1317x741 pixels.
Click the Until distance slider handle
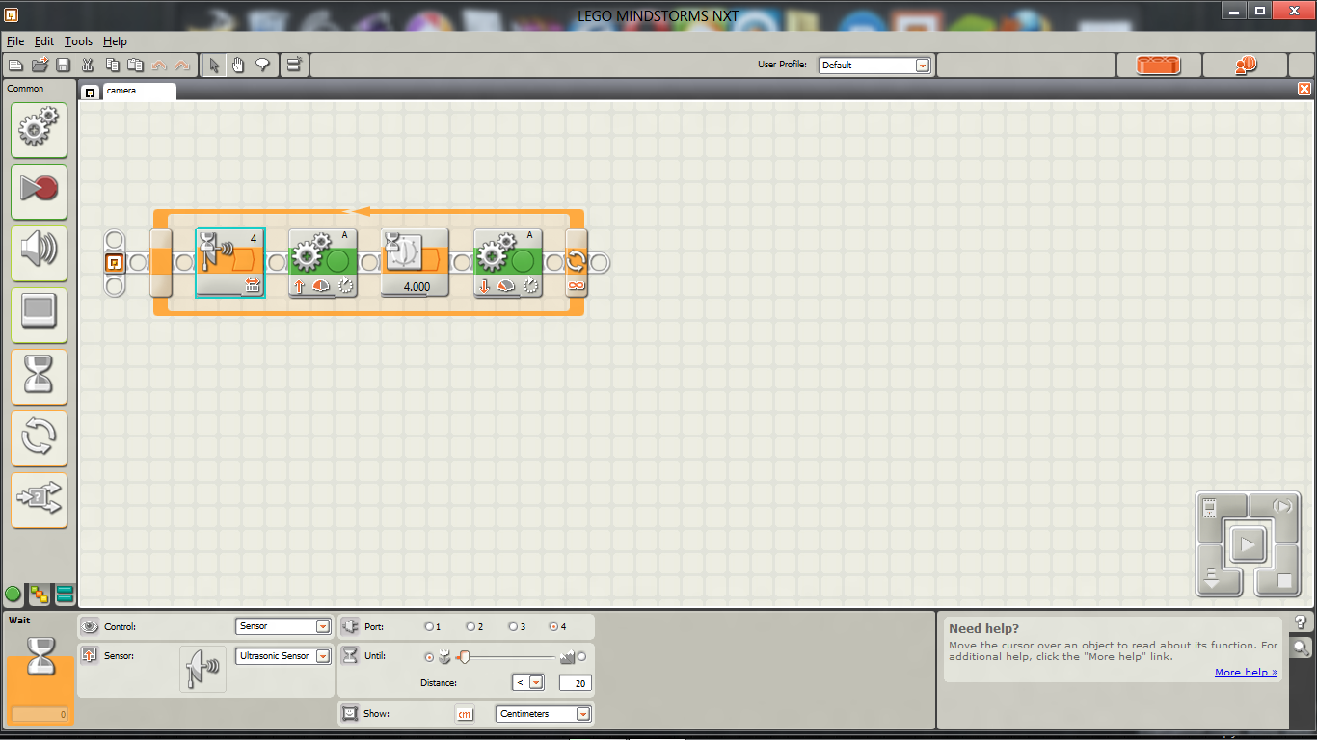coord(464,656)
